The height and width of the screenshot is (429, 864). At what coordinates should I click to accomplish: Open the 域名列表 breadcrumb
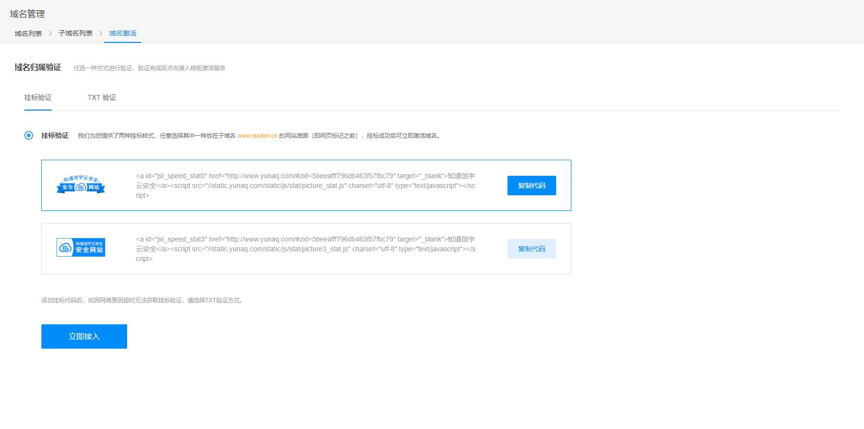click(x=28, y=34)
